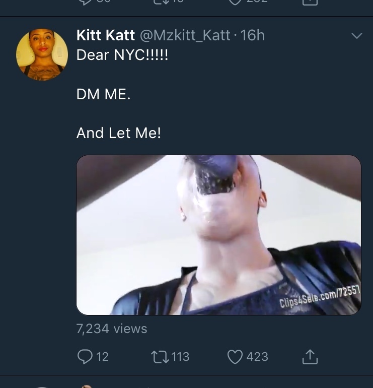Tap the share icon below the video
The image size is (373, 388).
coord(310,357)
